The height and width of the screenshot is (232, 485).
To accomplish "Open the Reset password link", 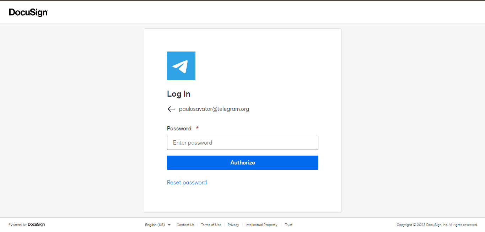I will [x=187, y=183].
